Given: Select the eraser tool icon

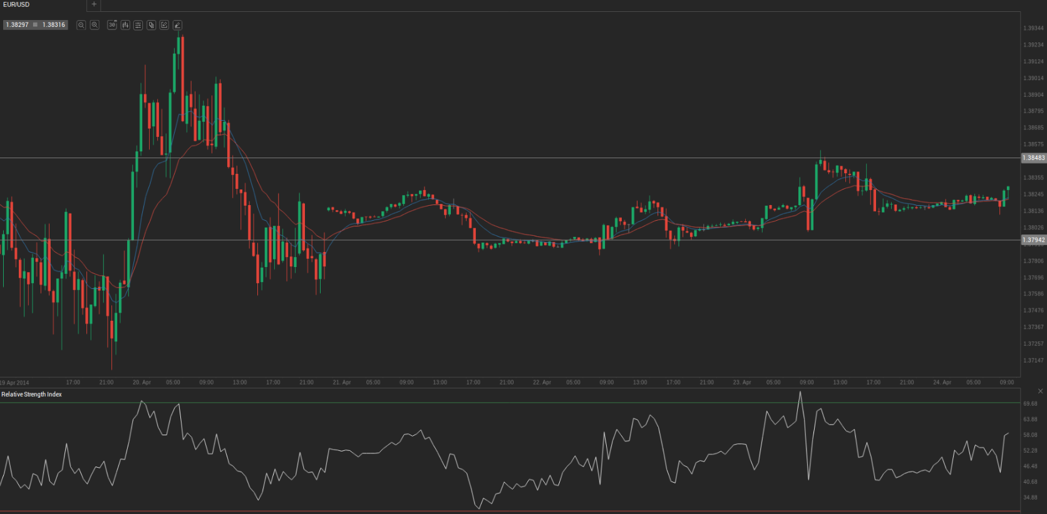Looking at the screenshot, I should click(177, 25).
